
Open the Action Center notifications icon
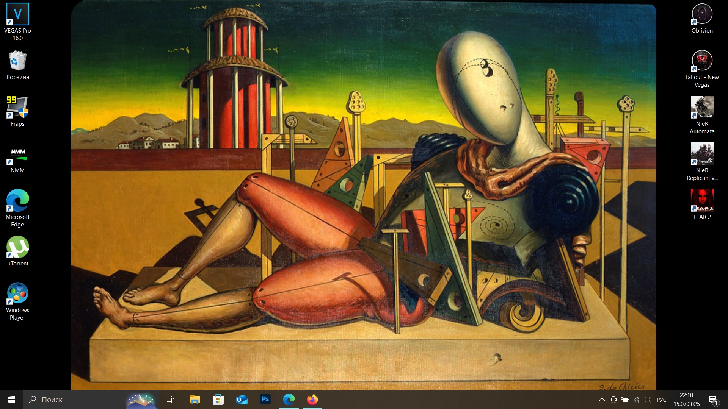point(713,400)
